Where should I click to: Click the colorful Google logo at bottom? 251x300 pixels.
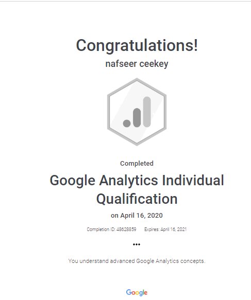tap(137, 292)
